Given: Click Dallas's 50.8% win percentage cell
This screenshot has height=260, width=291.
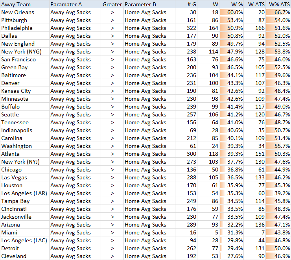Looking at the screenshot, I should (x=232, y=36).
